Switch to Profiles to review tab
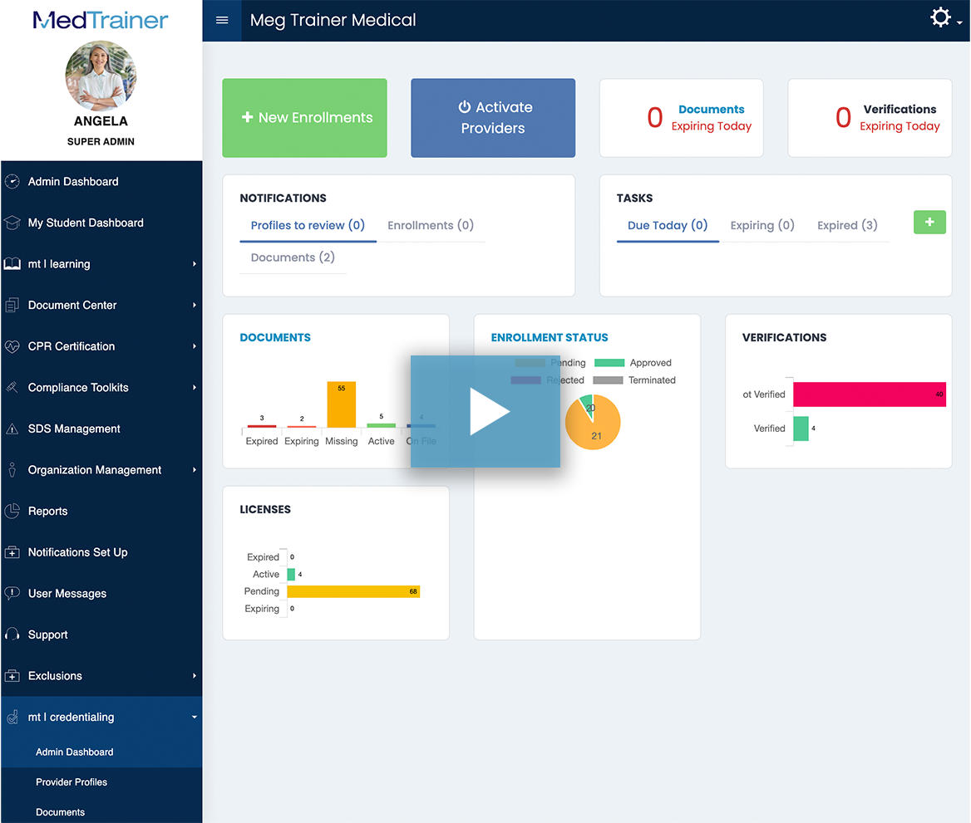The height and width of the screenshot is (823, 971). coord(308,225)
